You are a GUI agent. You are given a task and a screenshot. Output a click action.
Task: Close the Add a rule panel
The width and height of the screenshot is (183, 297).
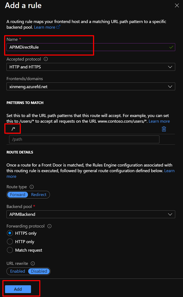pyautogui.click(x=177, y=5)
